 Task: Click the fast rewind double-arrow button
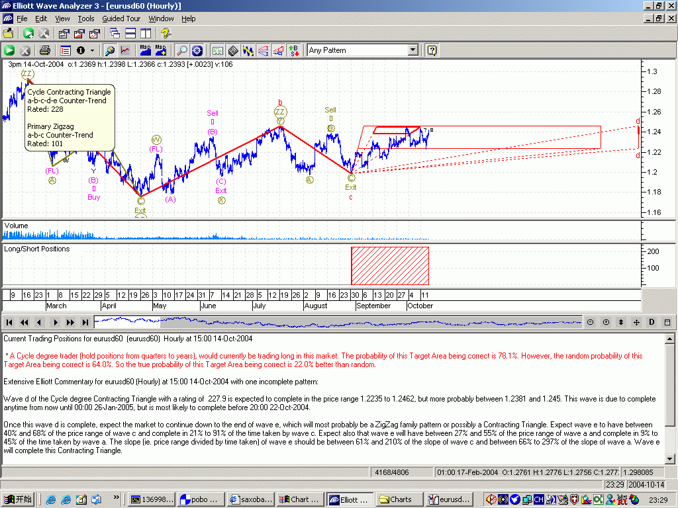(24, 322)
